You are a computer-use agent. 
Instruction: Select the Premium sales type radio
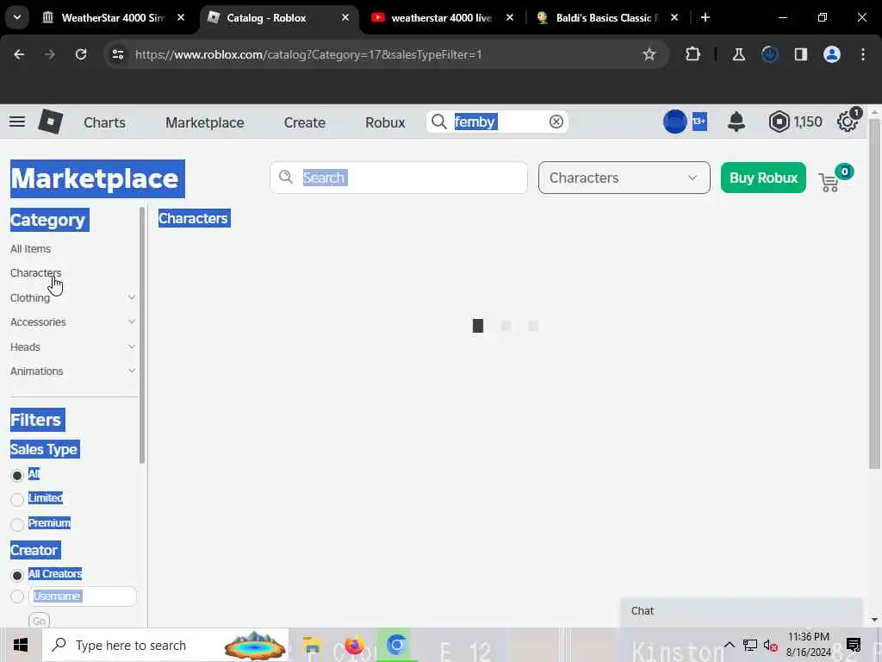click(x=17, y=524)
